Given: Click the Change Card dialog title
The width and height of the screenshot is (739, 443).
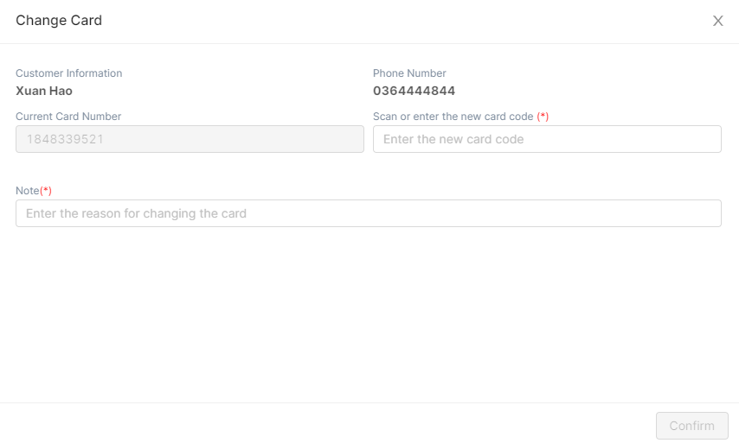Looking at the screenshot, I should point(59,21).
